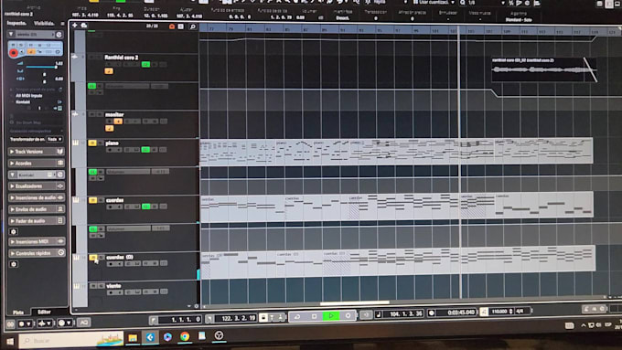Expand the Inserciones MIDI section
The image size is (622, 350).
click(12, 241)
